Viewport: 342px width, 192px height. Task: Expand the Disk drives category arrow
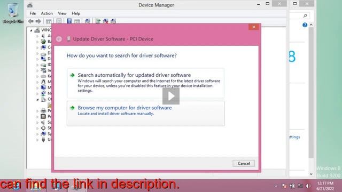(x=37, y=53)
